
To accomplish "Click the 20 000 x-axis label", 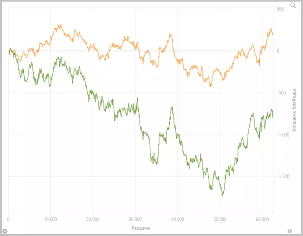I will click(x=93, y=220).
